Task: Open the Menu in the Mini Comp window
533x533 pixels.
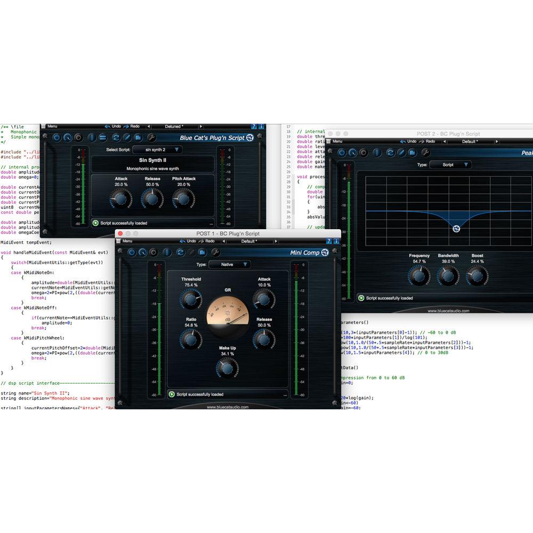Action: click(x=127, y=241)
